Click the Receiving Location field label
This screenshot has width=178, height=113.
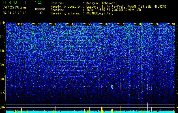tap(66, 6)
